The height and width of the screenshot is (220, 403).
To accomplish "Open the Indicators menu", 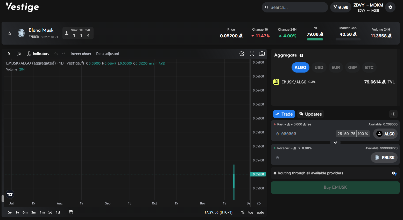I will (38, 54).
